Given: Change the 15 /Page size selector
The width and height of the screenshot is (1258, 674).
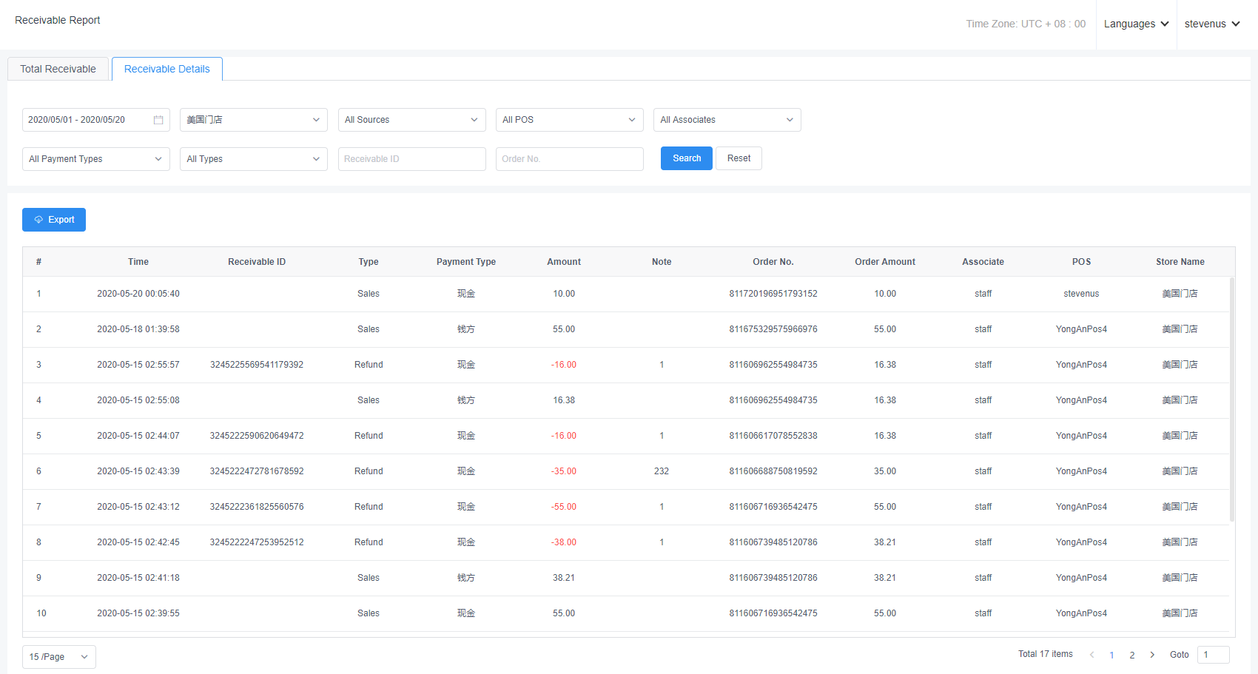Looking at the screenshot, I should click(58, 657).
